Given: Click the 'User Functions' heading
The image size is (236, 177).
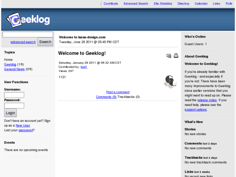Looking at the screenshot, I should (x=16, y=82).
